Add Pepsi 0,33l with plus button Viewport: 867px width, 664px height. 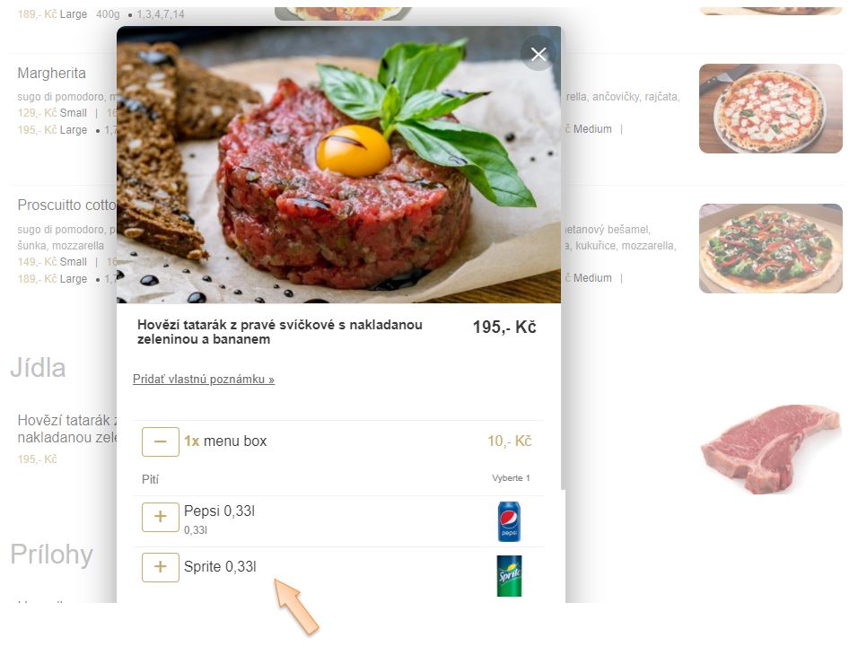coord(161,517)
